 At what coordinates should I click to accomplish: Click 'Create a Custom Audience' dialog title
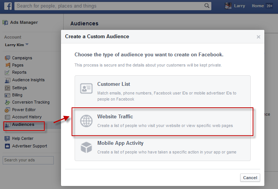[x=97, y=36]
